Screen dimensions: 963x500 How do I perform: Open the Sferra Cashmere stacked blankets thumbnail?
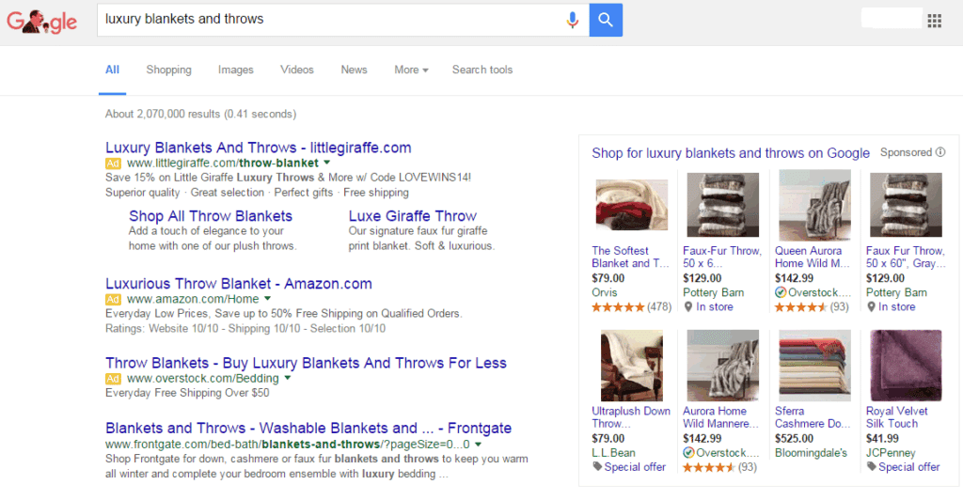pos(813,366)
